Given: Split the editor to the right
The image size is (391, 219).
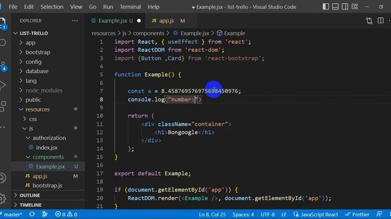Looking at the screenshot, I should click(381, 20).
